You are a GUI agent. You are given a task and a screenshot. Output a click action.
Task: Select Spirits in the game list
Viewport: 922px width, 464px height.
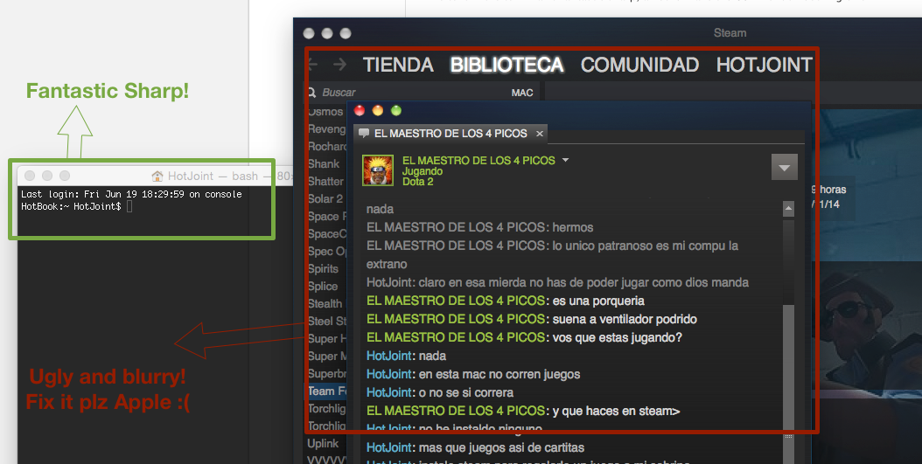click(324, 268)
